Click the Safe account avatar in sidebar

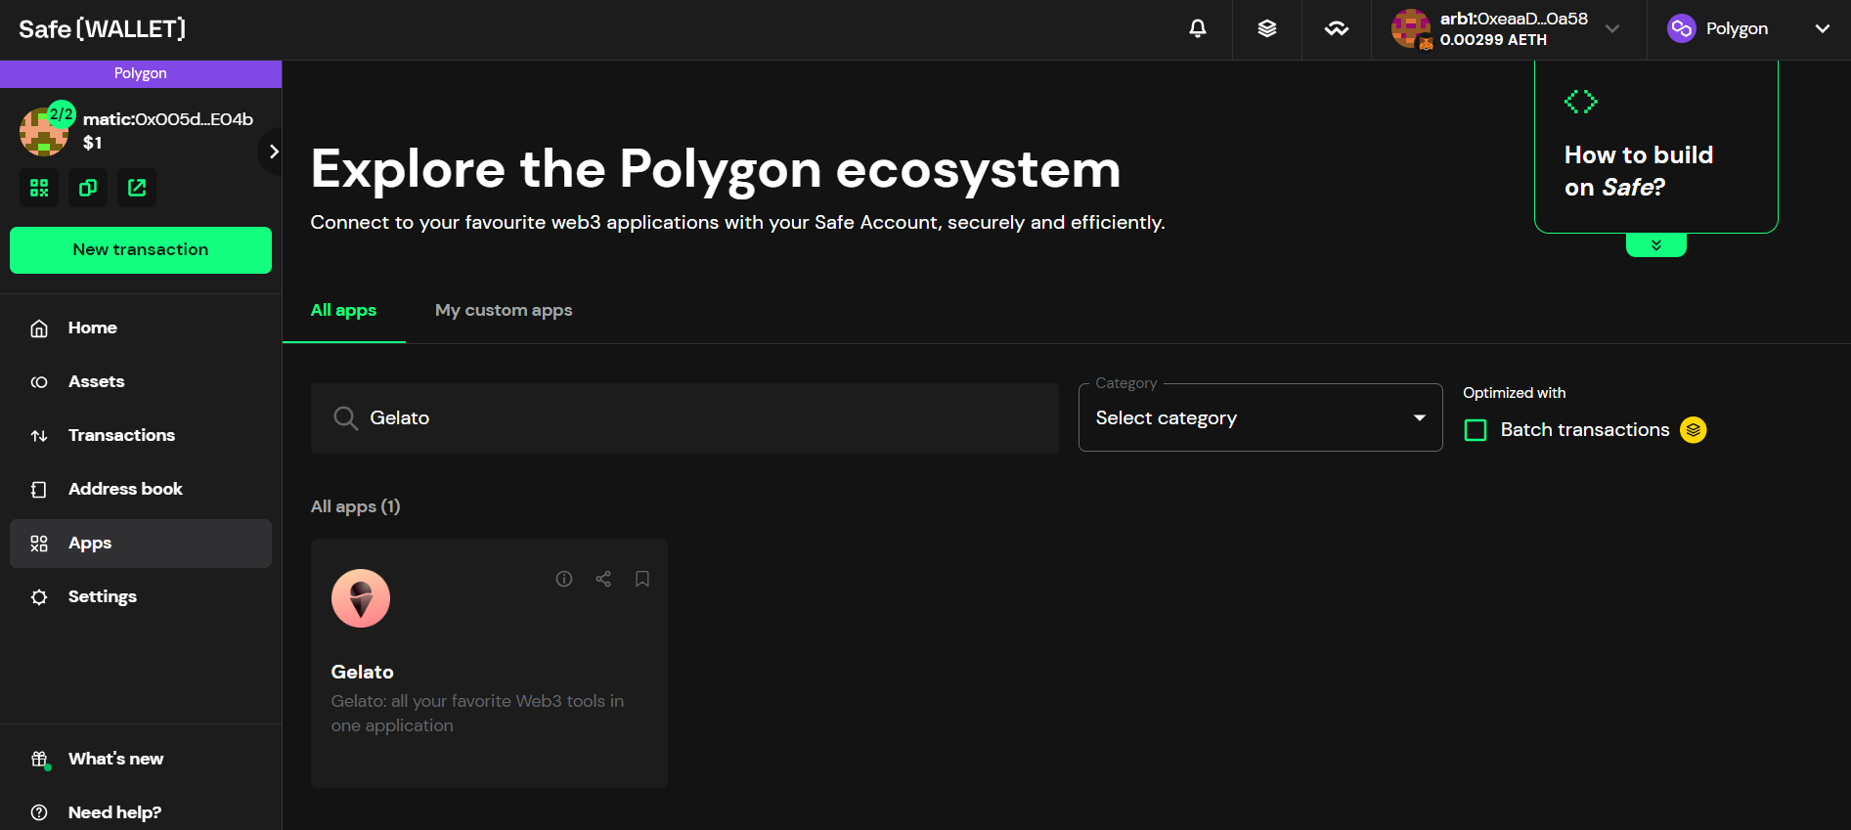pyautogui.click(x=44, y=131)
